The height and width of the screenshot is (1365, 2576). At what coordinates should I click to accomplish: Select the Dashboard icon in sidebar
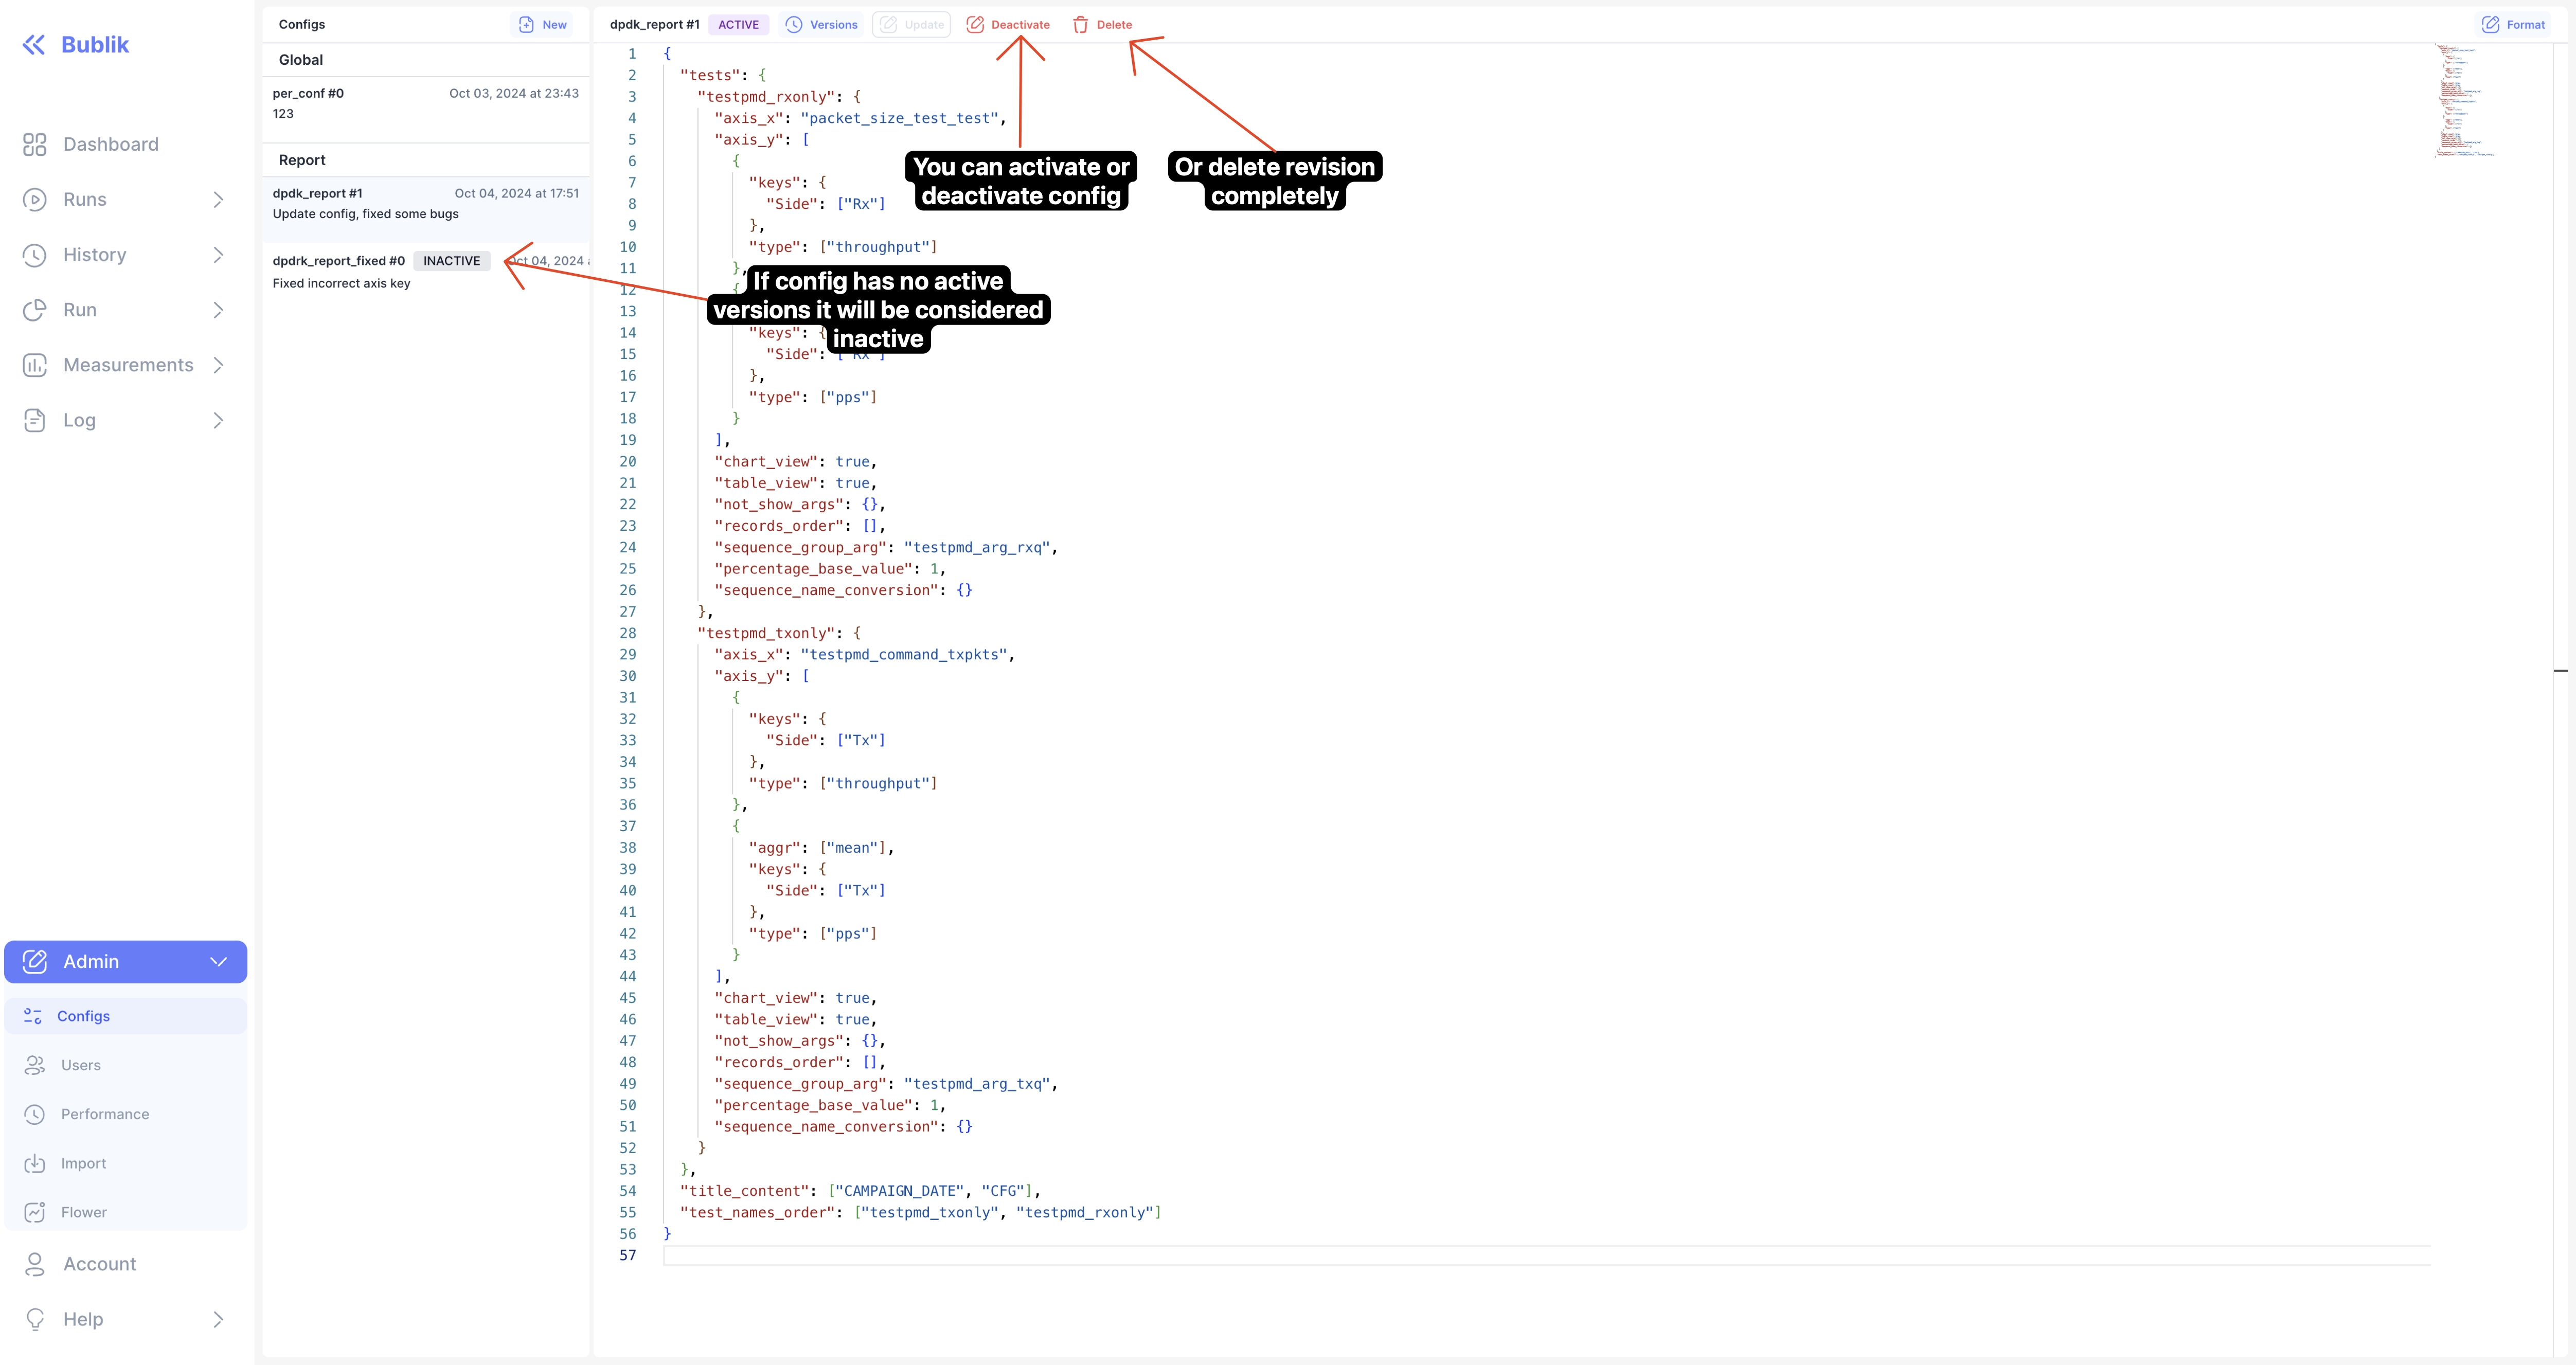click(34, 144)
